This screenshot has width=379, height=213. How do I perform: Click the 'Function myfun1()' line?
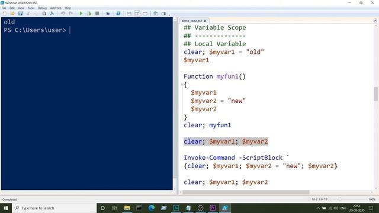pyautogui.click(x=214, y=76)
